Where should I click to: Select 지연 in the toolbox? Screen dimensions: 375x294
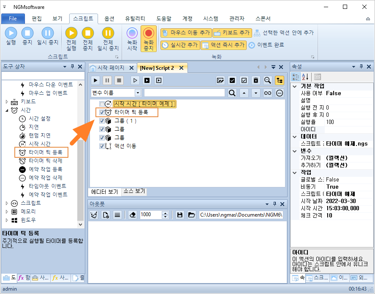33,127
